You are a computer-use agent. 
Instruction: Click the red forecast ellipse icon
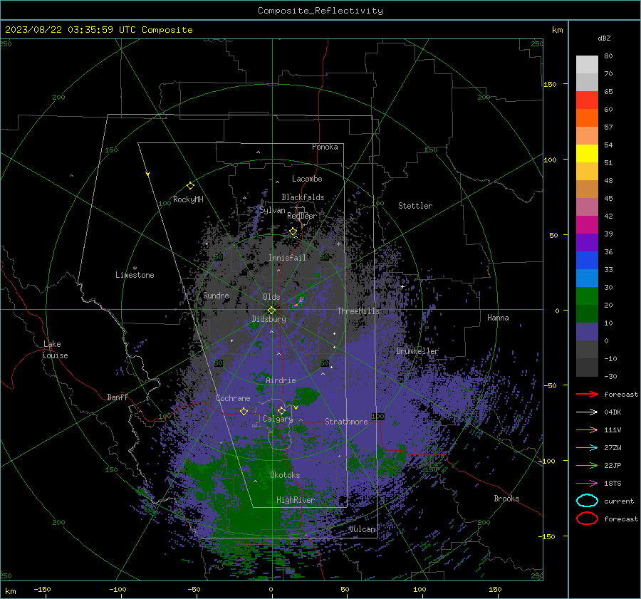(587, 519)
